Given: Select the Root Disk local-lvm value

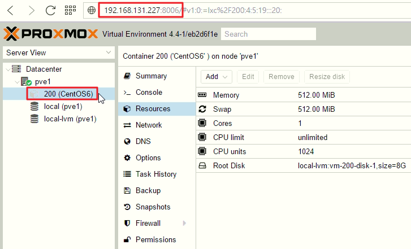Looking at the screenshot, I should [x=352, y=166].
